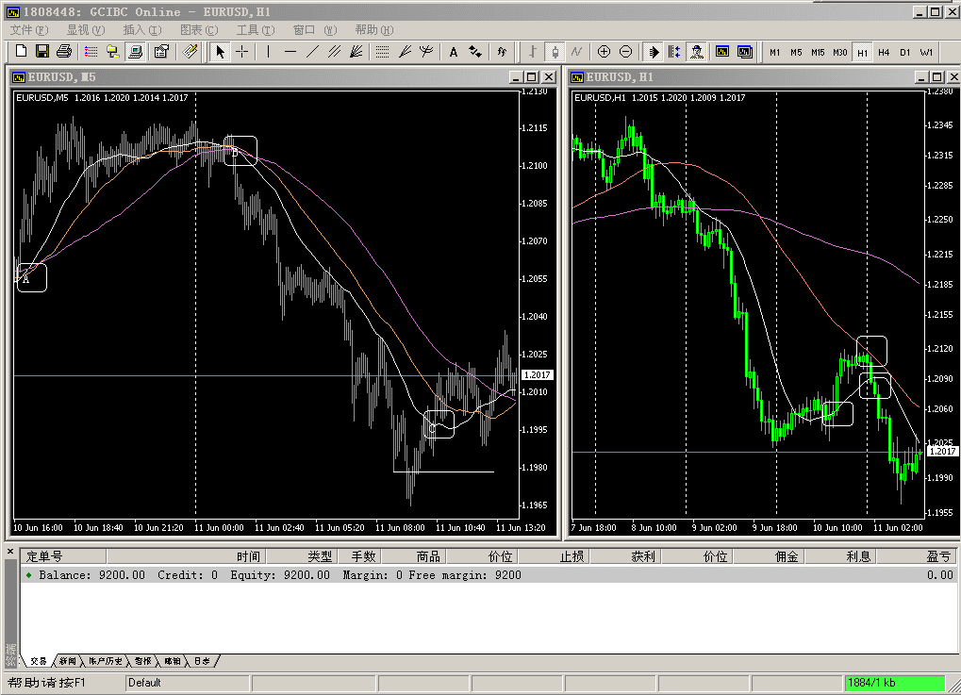The image size is (961, 695).
Task: Open the 图表(C) menu
Action: pos(198,30)
